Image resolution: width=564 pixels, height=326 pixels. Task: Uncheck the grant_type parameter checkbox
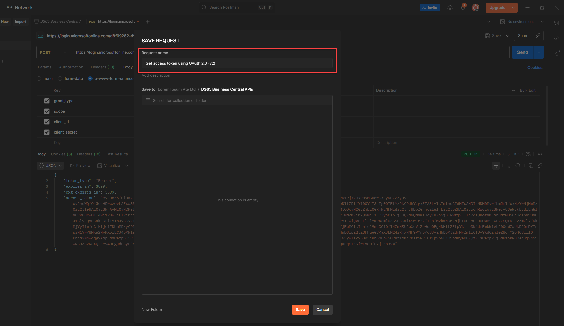[47, 101]
